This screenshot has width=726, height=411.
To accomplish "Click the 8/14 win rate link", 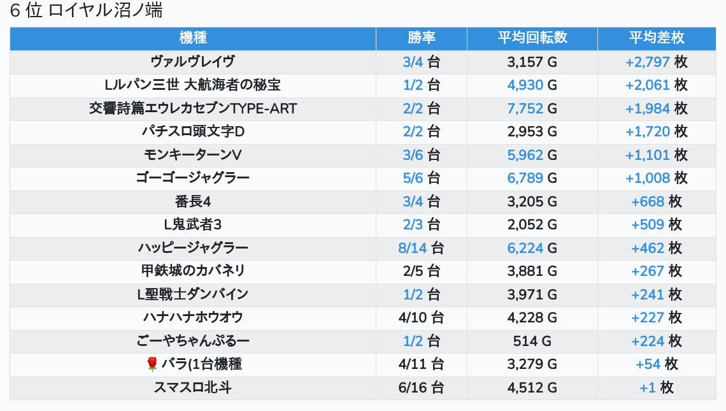I will 412,248.
